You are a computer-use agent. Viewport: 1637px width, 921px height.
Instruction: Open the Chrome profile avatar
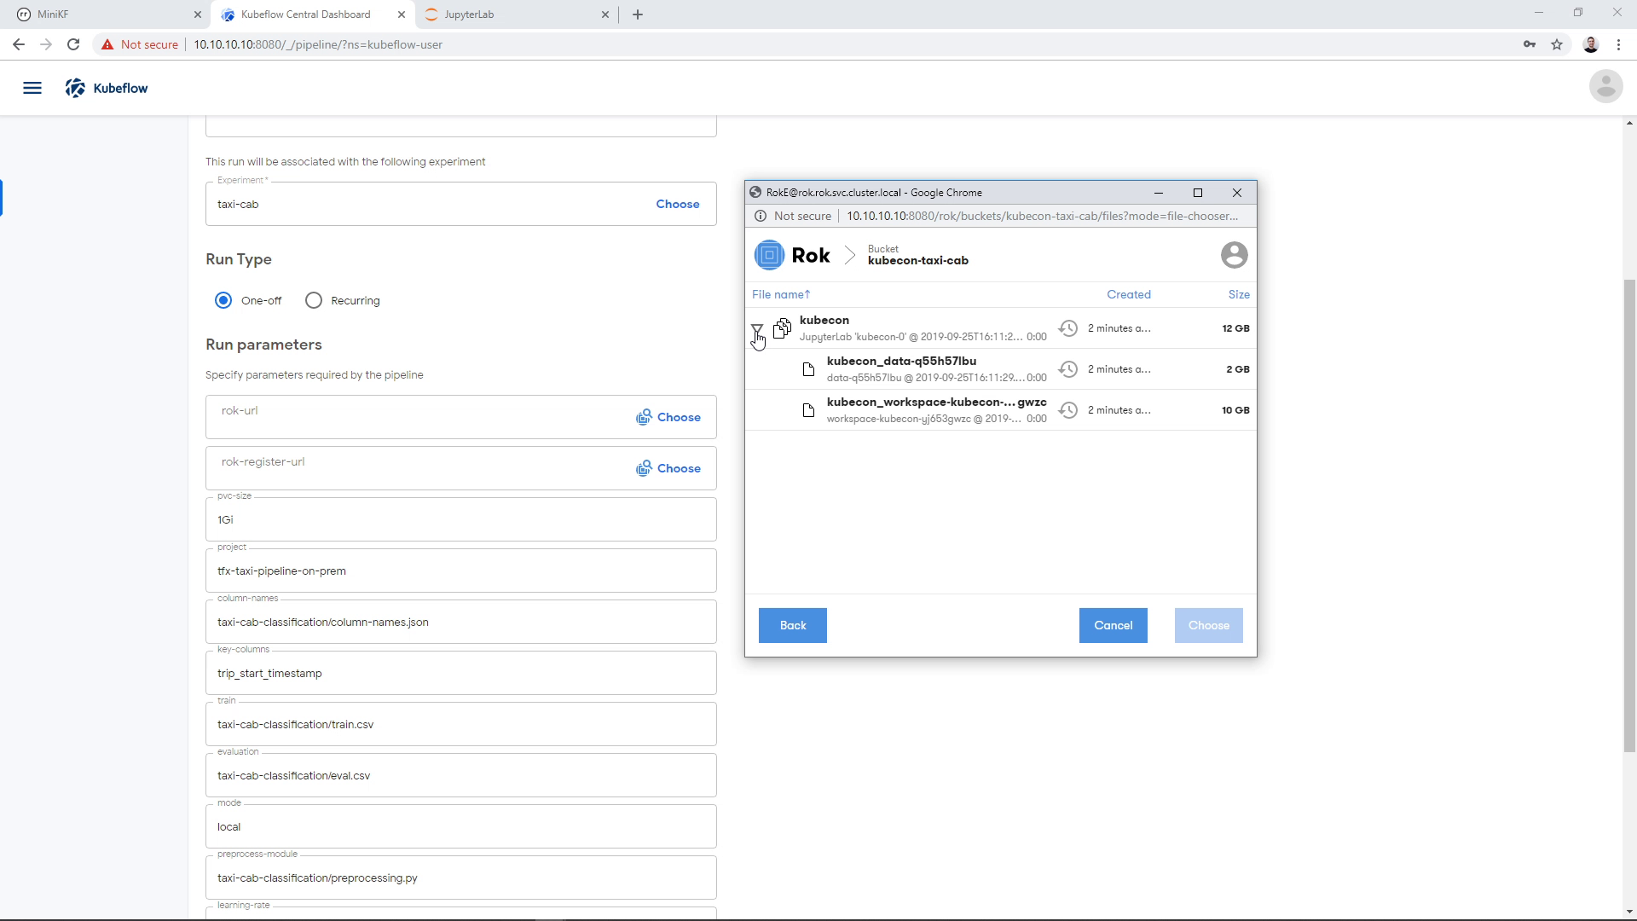(x=1591, y=44)
